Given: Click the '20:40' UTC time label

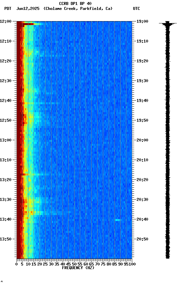Looking at the screenshot, I should pos(142,219).
